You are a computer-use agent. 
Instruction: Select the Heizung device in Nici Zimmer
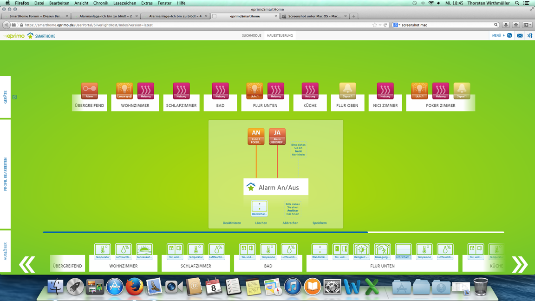pyautogui.click(x=385, y=91)
